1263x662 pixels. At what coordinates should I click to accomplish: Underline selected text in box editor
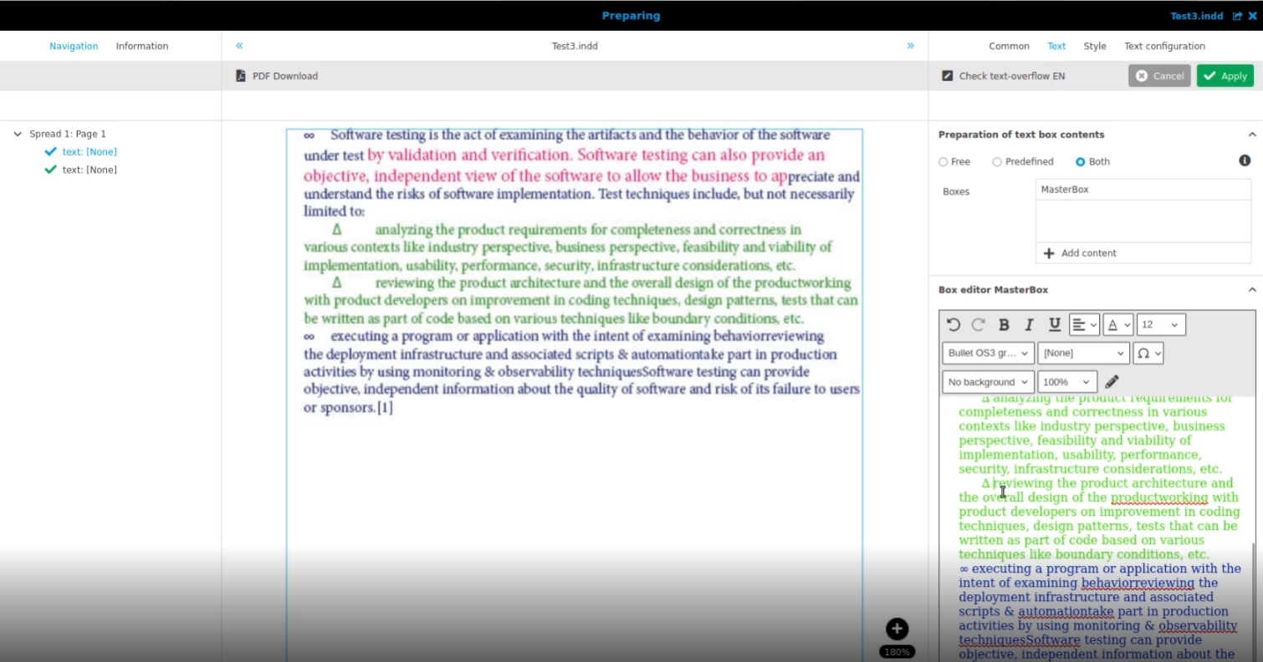pyautogui.click(x=1055, y=325)
